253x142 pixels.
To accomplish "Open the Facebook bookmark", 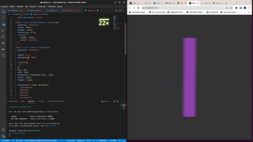I will tap(212, 12).
